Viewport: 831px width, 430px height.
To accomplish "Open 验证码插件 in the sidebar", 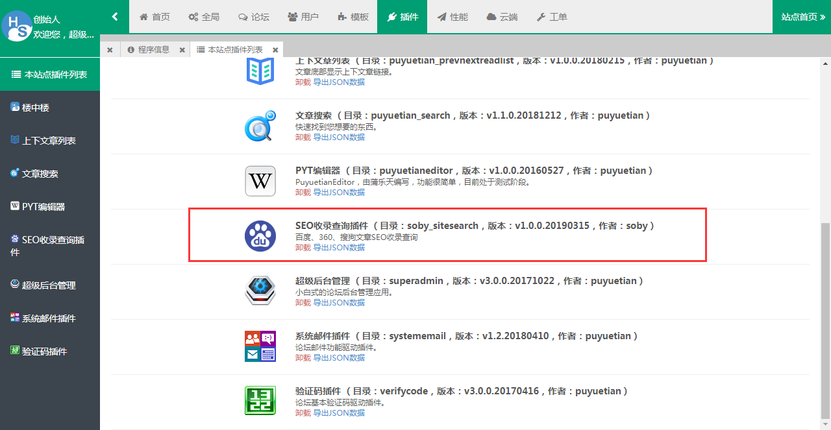I will (50, 352).
